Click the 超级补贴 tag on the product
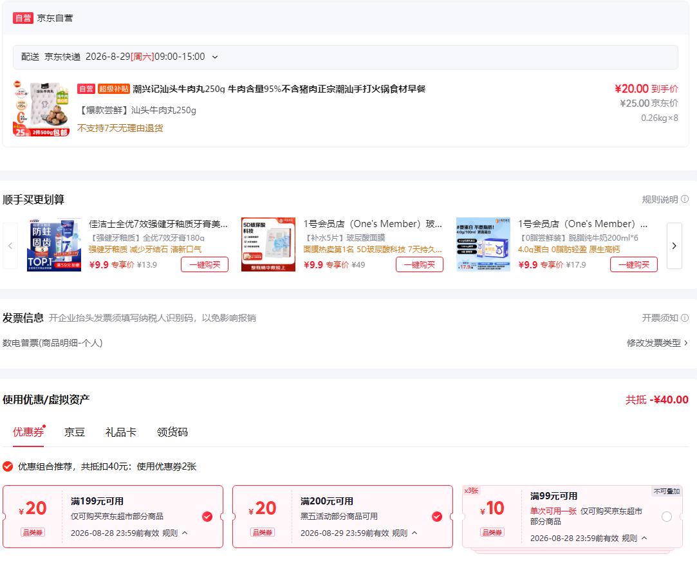This screenshot has width=697, height=561. click(x=114, y=89)
